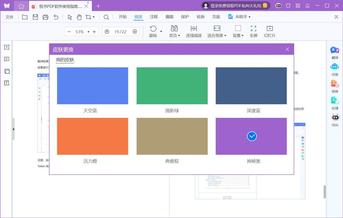The image size is (343, 218).
Task: Enter full screen reading mode
Action: (x=253, y=31)
